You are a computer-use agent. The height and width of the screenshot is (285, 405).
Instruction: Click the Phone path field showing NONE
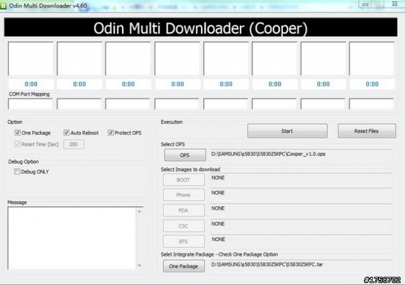301,194
